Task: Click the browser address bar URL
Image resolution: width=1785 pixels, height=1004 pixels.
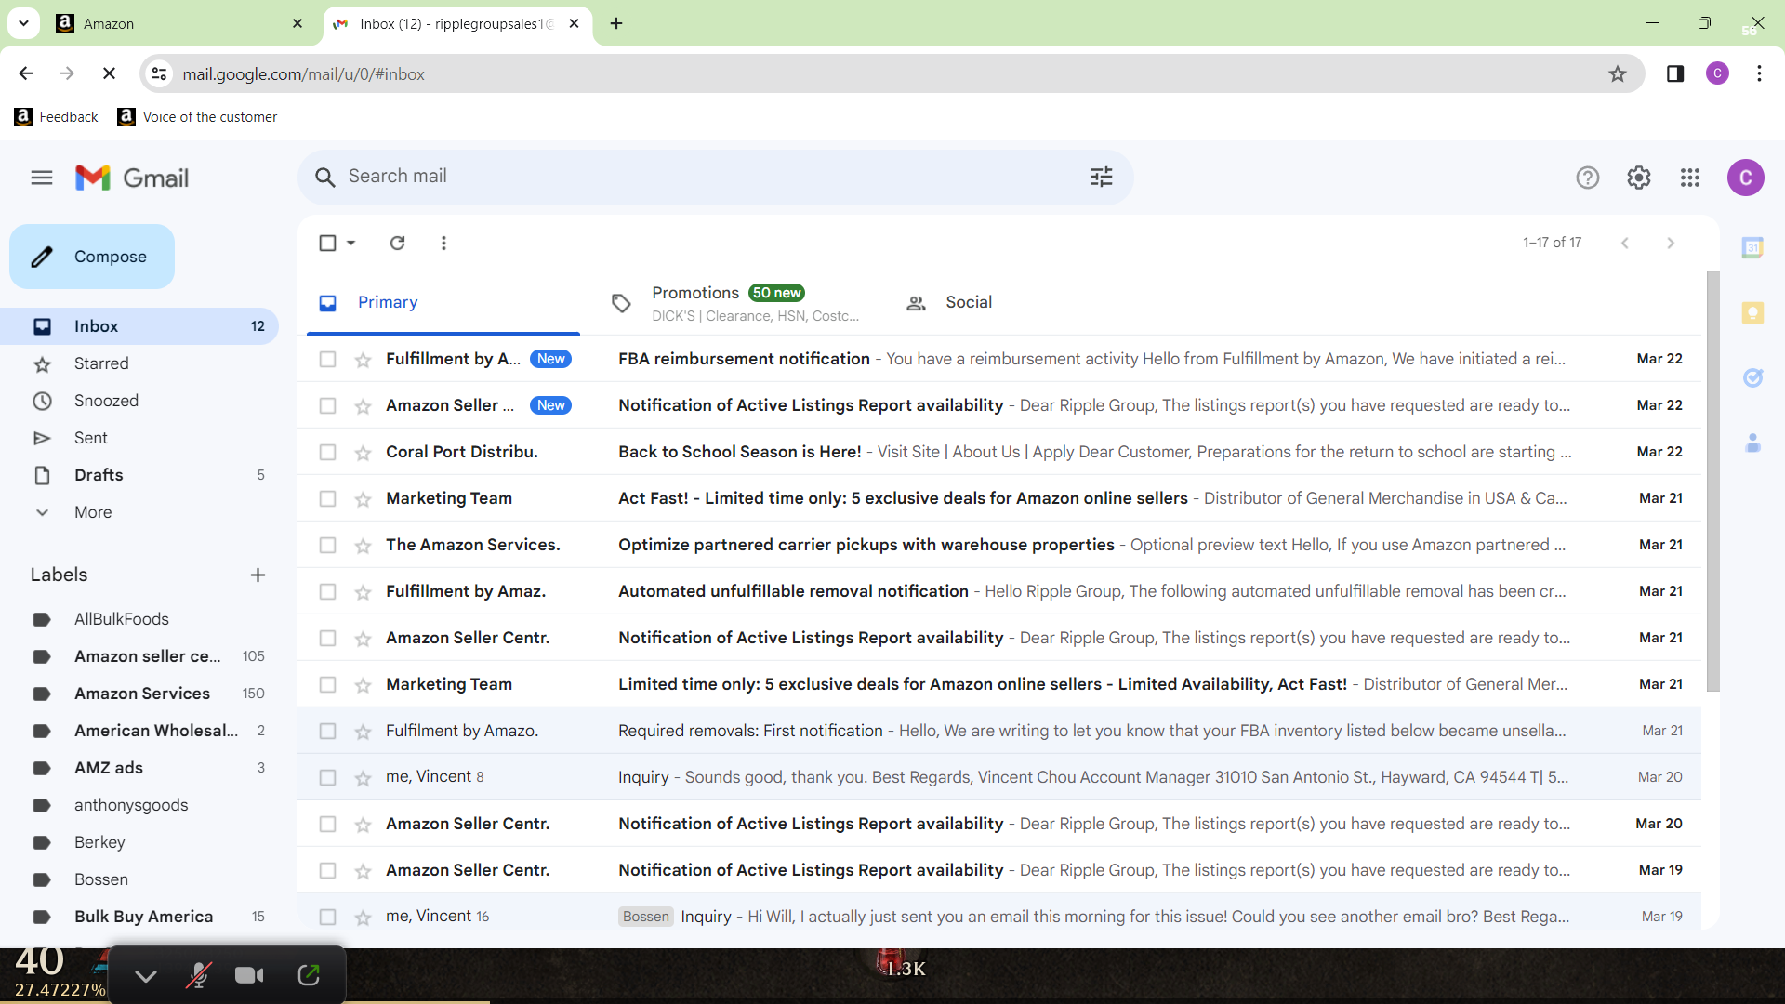Action: pos(303,73)
